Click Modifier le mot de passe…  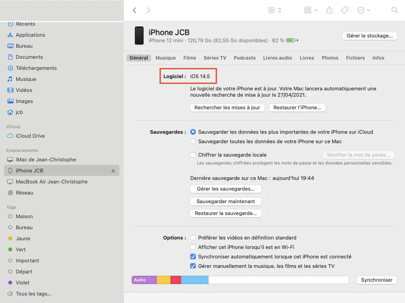(x=358, y=155)
